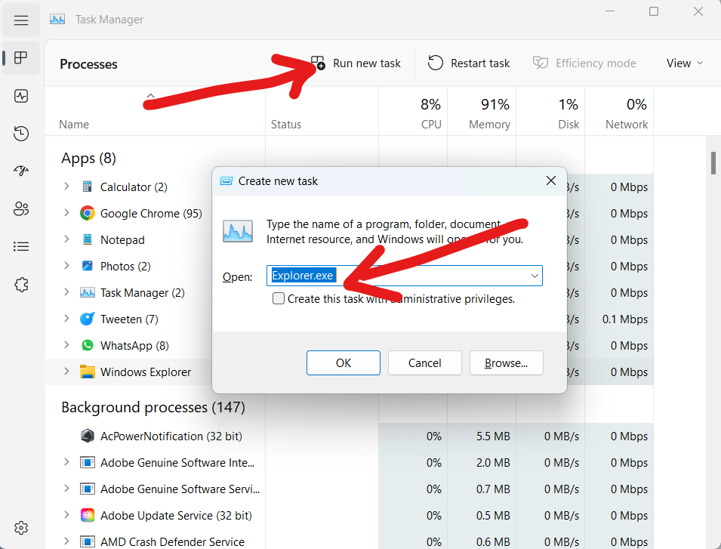721x549 pixels.
Task: Enable Create this task with administrative privileges
Action: (x=278, y=299)
